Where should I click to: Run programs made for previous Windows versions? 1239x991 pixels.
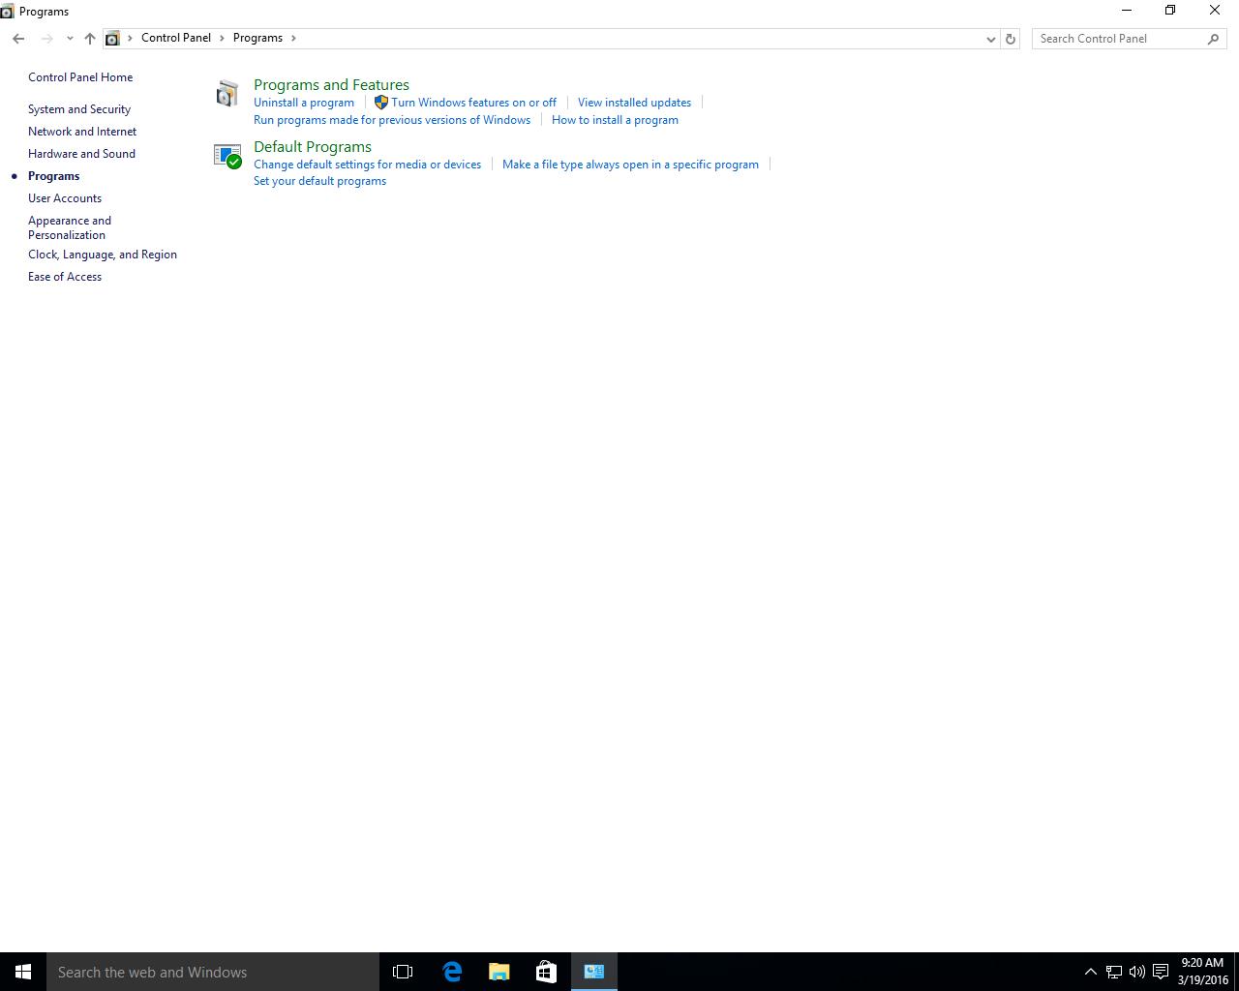[x=392, y=120]
